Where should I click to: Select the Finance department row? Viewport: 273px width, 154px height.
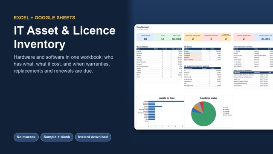coord(203,73)
